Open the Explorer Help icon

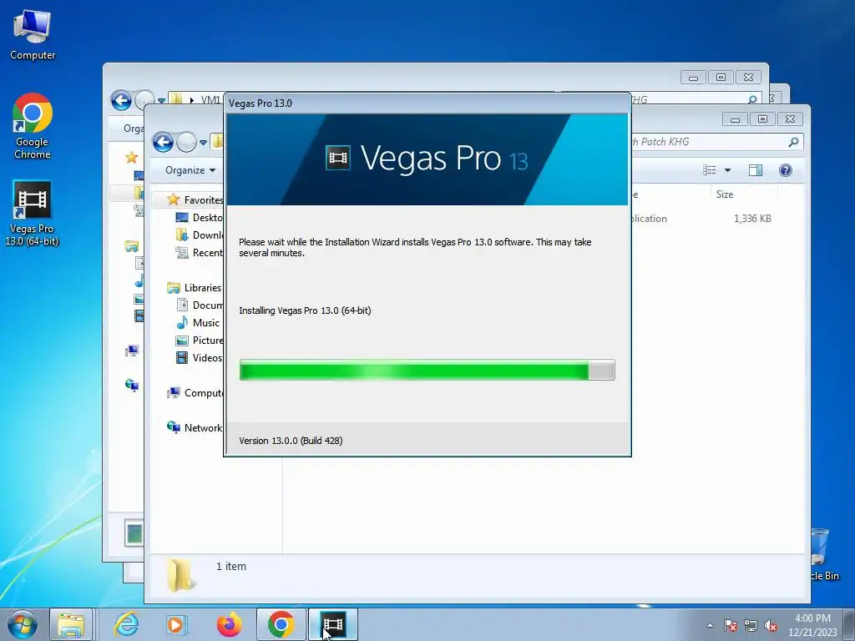[x=786, y=170]
